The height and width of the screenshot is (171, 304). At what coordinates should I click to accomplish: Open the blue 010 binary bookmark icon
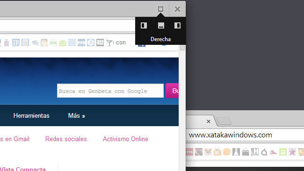pyautogui.click(x=72, y=43)
